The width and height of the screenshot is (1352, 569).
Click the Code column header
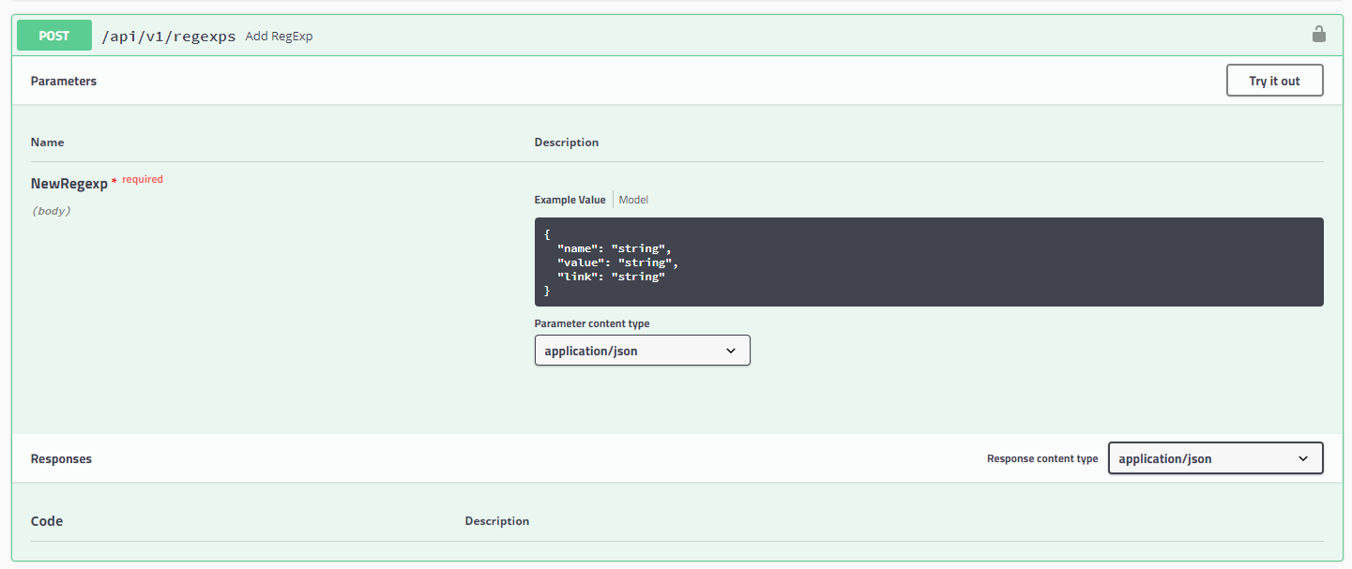(x=47, y=521)
